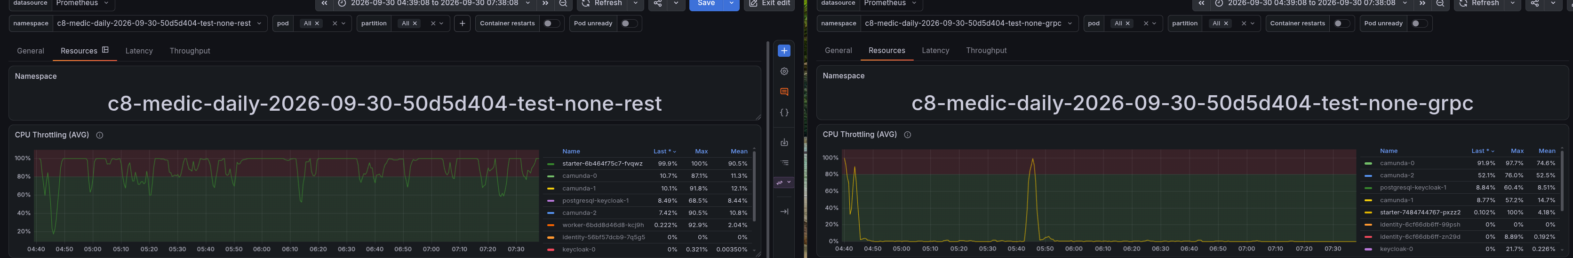Image resolution: width=1573 pixels, height=258 pixels.
Task: Switch to General tab in rest window
Action: point(31,51)
